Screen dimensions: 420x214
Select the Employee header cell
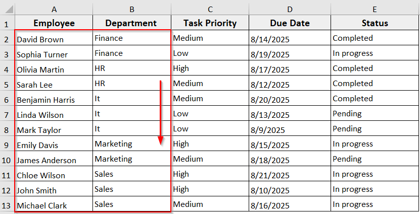tap(54, 23)
